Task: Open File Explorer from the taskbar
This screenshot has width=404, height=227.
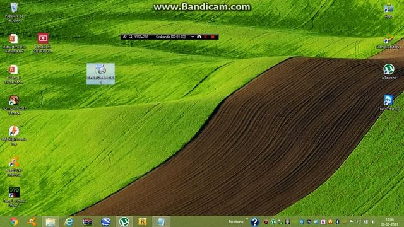Action: 50,221
